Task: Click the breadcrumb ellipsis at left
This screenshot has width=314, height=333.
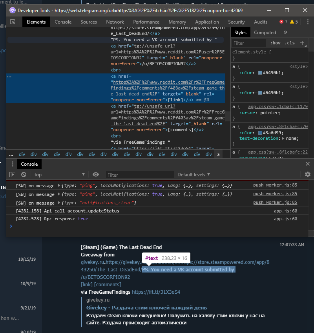Action: pyautogui.click(x=11, y=154)
